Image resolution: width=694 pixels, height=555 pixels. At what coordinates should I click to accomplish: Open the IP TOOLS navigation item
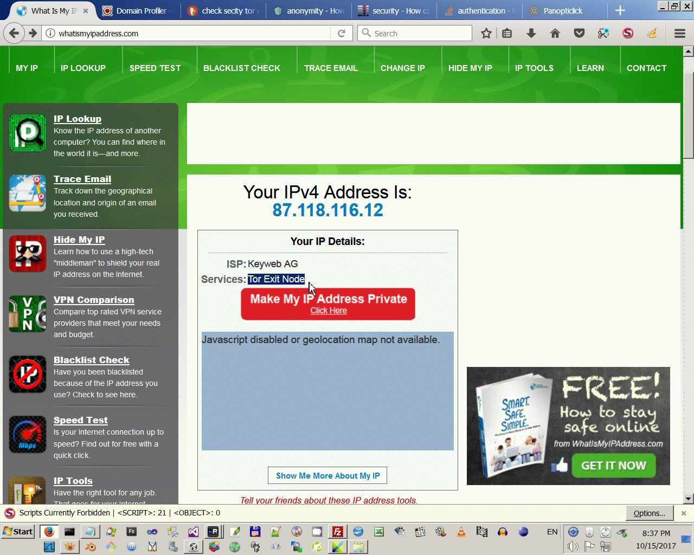(534, 68)
